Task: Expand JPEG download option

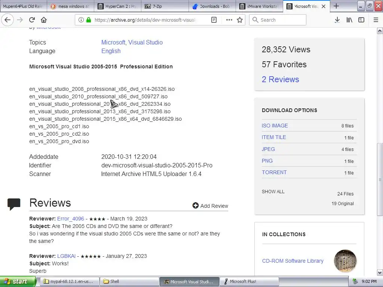Action: (268, 149)
